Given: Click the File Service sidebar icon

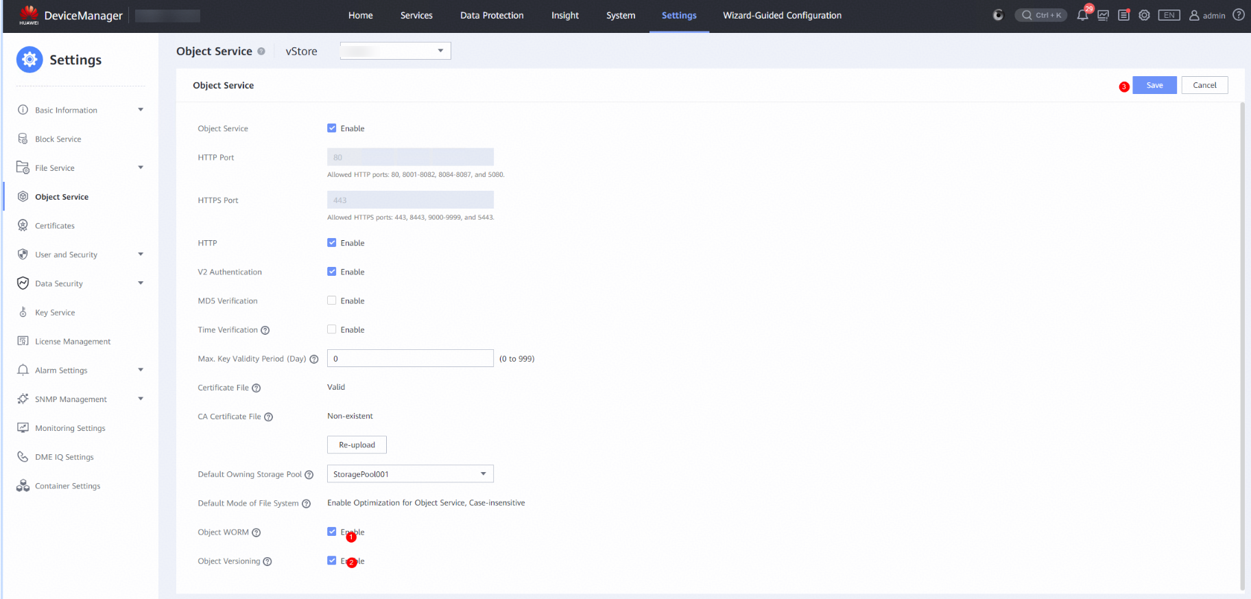Looking at the screenshot, I should [x=23, y=167].
